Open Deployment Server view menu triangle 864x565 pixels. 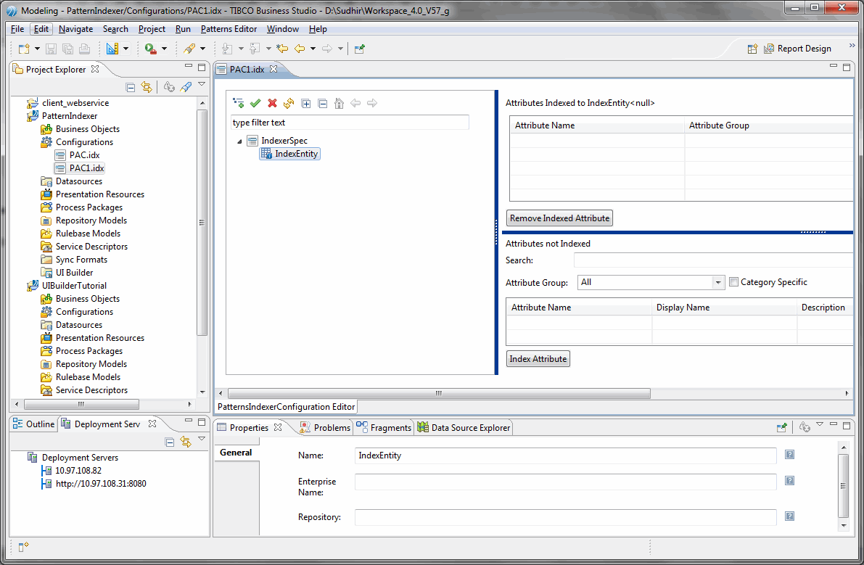click(x=202, y=439)
